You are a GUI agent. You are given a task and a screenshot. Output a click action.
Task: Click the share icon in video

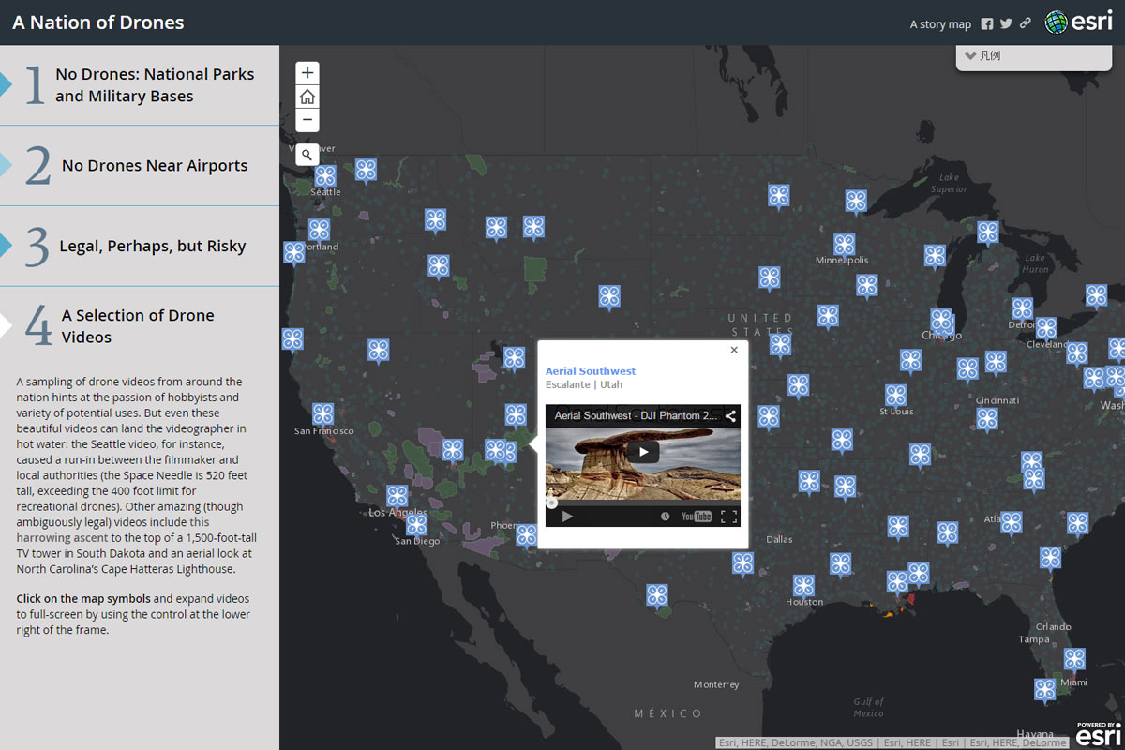pyautogui.click(x=730, y=416)
